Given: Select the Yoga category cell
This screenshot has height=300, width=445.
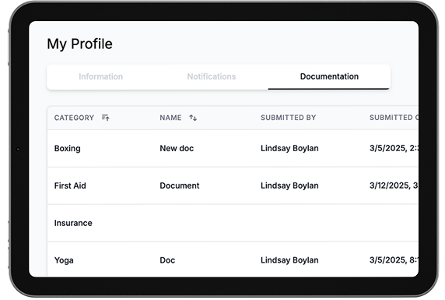Looking at the screenshot, I should [64, 260].
